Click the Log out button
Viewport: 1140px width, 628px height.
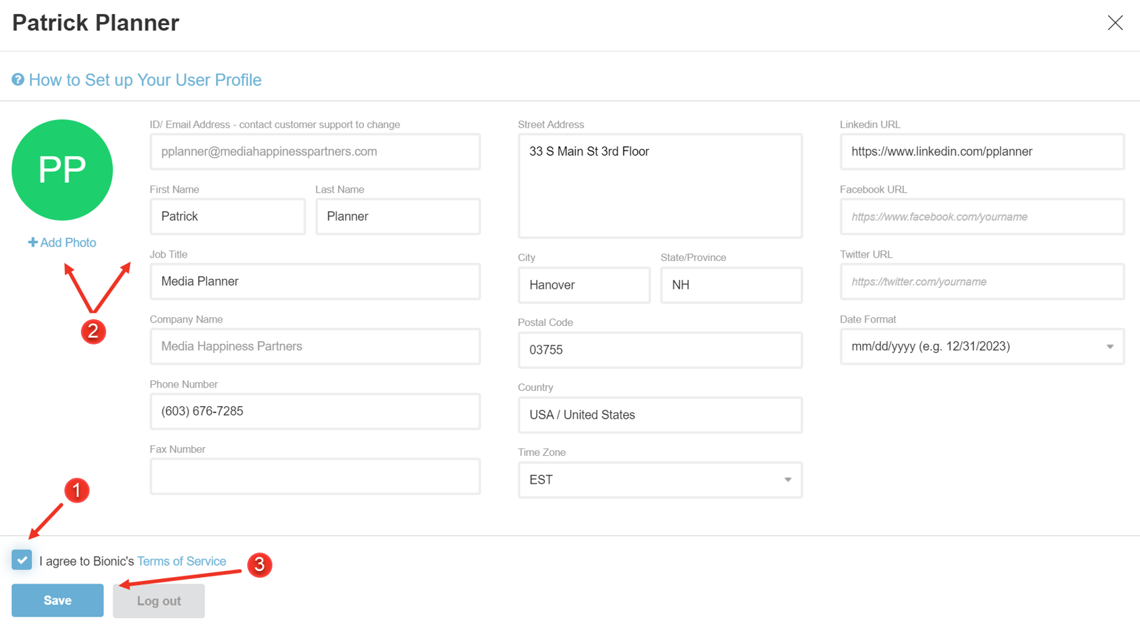tap(158, 601)
